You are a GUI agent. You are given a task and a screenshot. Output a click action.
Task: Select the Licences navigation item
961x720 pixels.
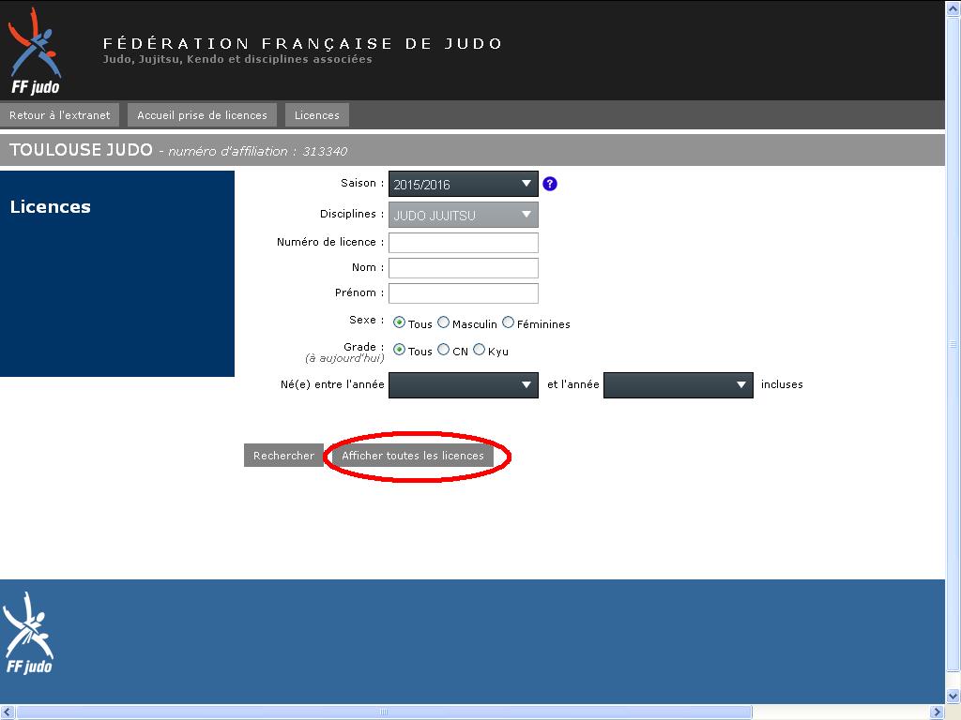pyautogui.click(x=316, y=115)
